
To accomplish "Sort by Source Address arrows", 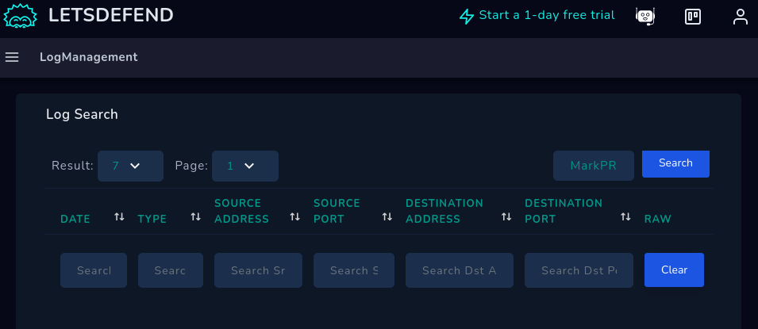I will (294, 217).
